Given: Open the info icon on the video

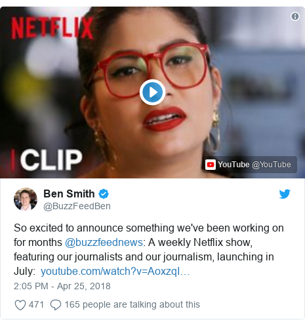Looking at the screenshot, I should [295, 16].
